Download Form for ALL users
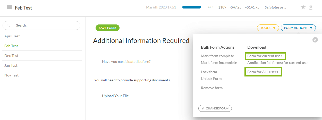Viewport: 322px width, 120px height. (262, 72)
